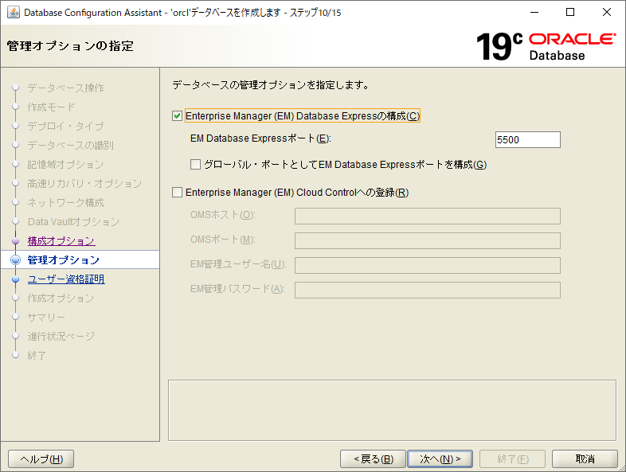626x472 pixels.
Task: Click the OMSポート input field
Action: tap(428, 241)
